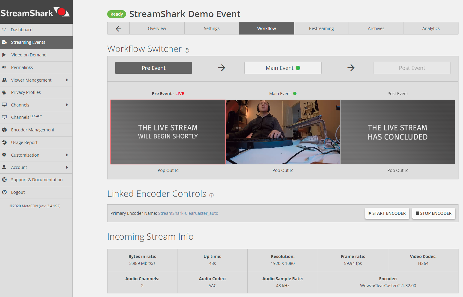The width and height of the screenshot is (463, 297).
Task: Click the StreamShark logo
Action: coord(35,12)
